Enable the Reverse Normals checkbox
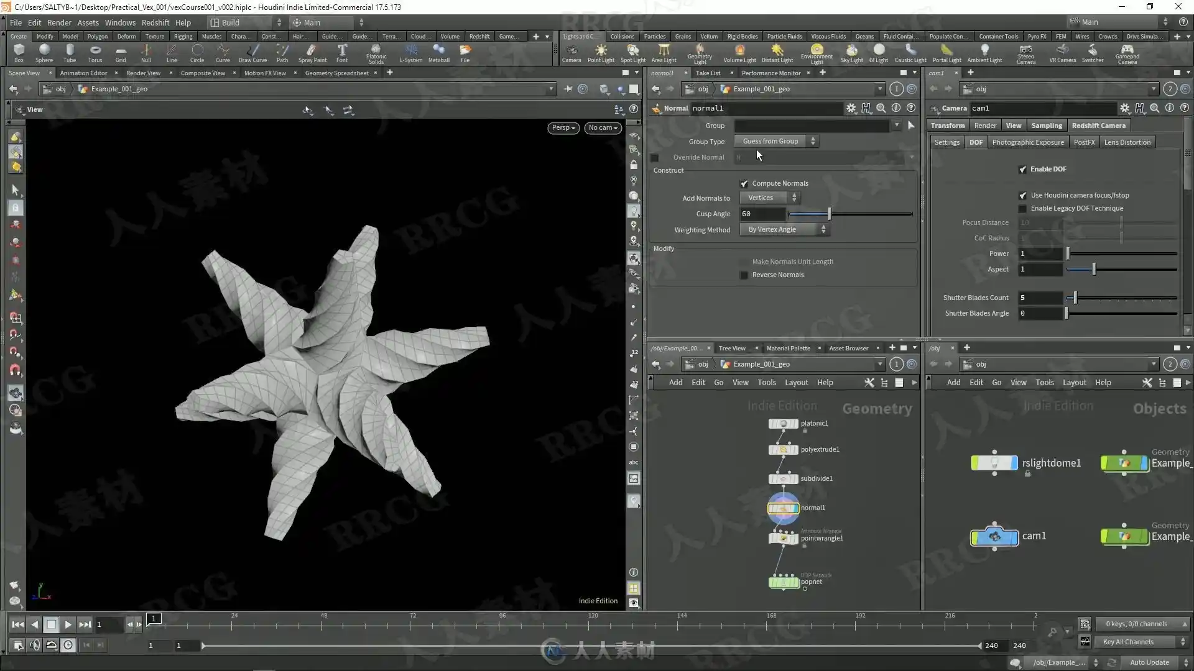This screenshot has height=671, width=1194. 744,275
